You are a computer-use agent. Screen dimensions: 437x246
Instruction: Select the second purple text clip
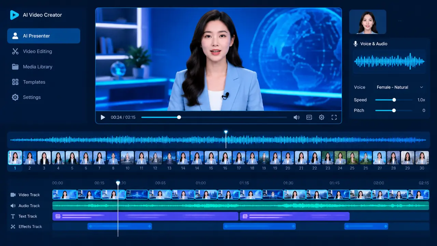point(295,216)
